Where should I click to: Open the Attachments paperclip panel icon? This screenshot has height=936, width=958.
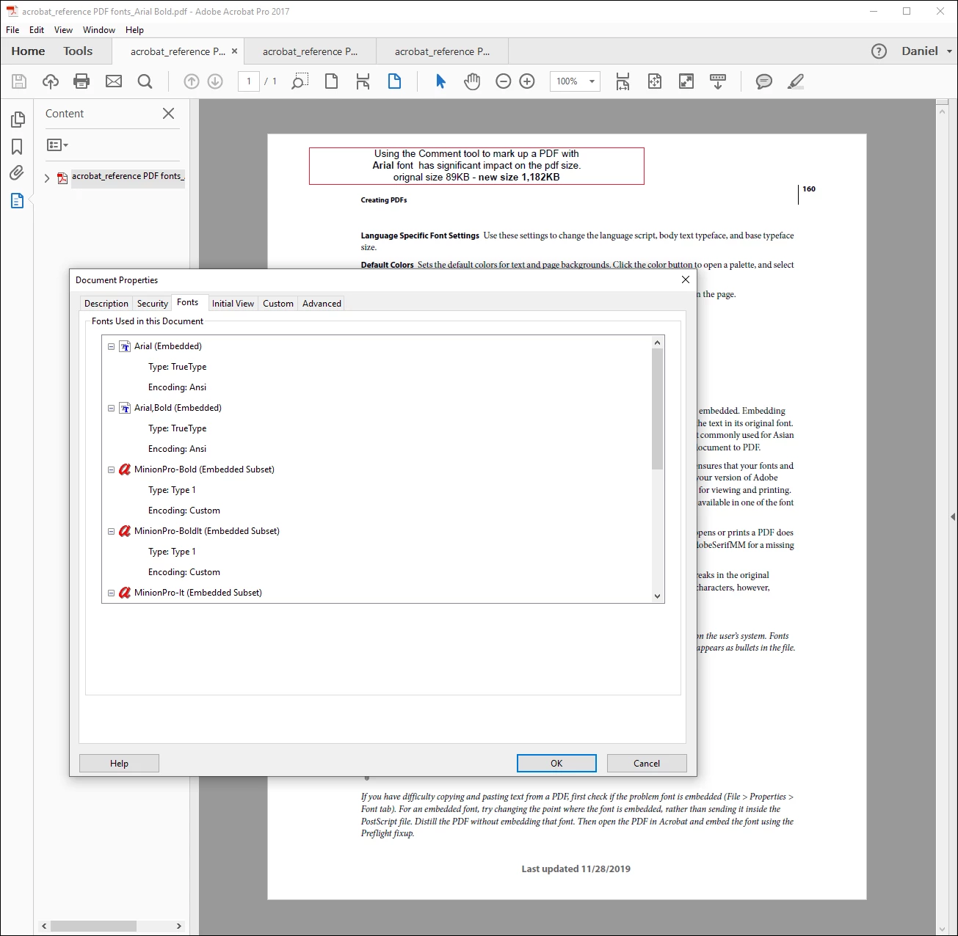click(x=17, y=173)
